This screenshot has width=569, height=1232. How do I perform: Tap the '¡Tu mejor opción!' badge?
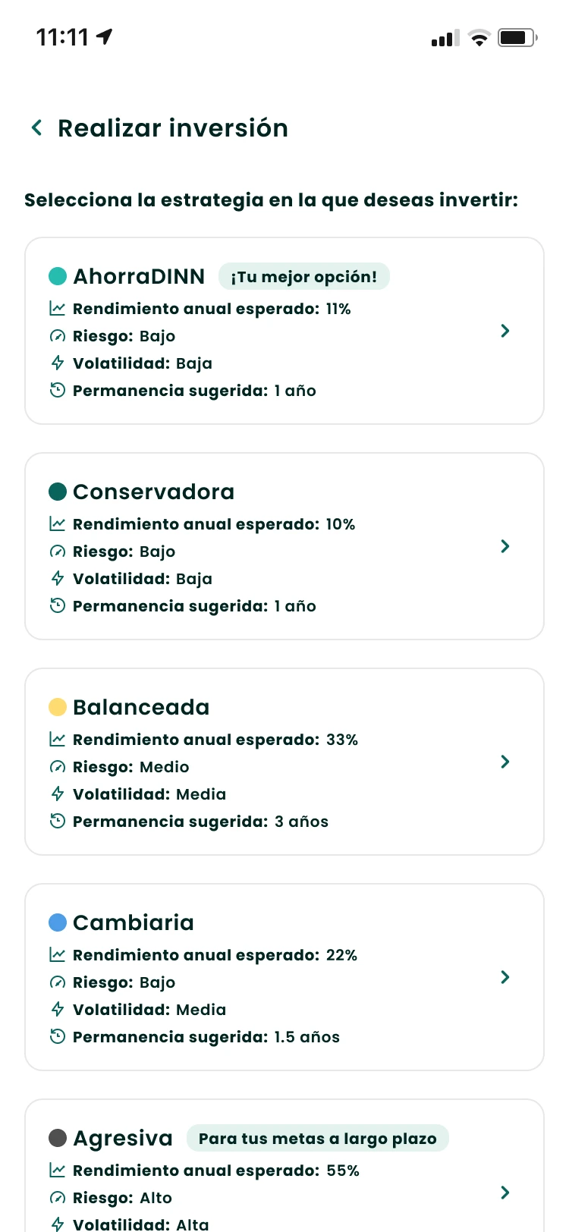coord(303,277)
